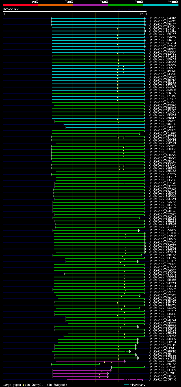Select label UniRef100_A9UFX6
Viewport: 181px width, 387px height.
(162, 211)
